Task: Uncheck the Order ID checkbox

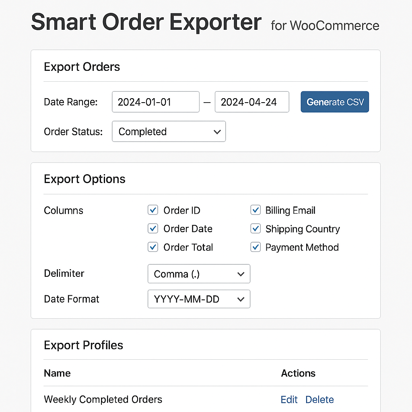Action: (x=153, y=210)
